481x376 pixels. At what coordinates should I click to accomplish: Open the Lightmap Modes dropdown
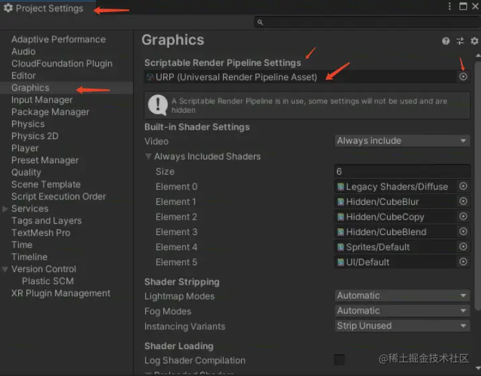[402, 295]
